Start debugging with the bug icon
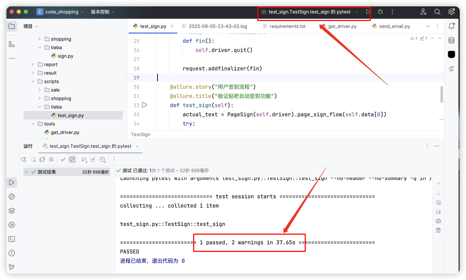Viewport: 466px width, 280px height. tap(380, 12)
